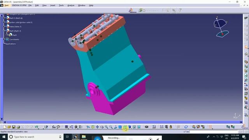Click the recorder pause button
The height and width of the screenshot is (140, 249).
(x=98, y=138)
